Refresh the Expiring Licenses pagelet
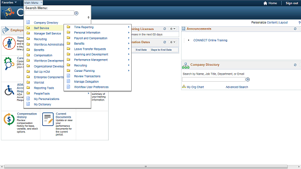Image resolution: width=301 pixels, height=169 pixels. [x=165, y=29]
